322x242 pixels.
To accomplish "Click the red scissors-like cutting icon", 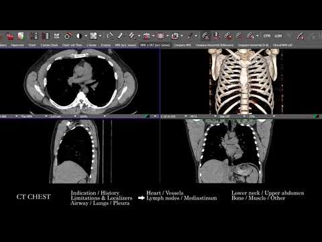I will pos(217,36).
